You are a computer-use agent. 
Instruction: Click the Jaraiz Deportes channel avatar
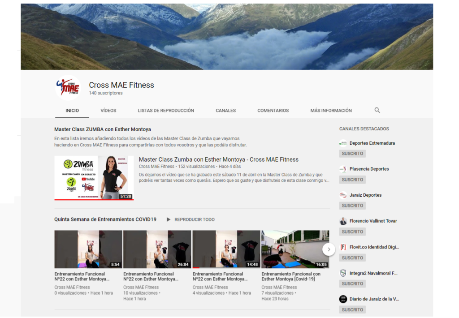(x=343, y=195)
